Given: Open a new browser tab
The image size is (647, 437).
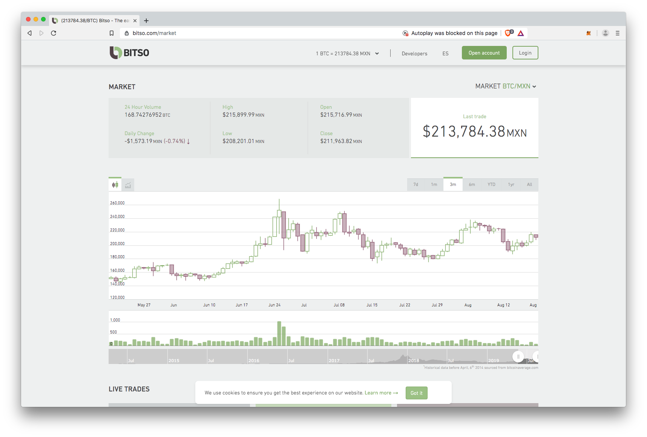Looking at the screenshot, I should pos(146,21).
